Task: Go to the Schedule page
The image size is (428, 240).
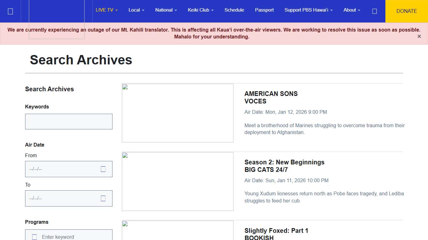Action: click(x=234, y=10)
